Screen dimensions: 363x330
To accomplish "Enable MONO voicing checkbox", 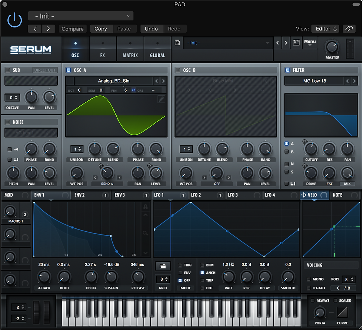I will tap(309, 279).
